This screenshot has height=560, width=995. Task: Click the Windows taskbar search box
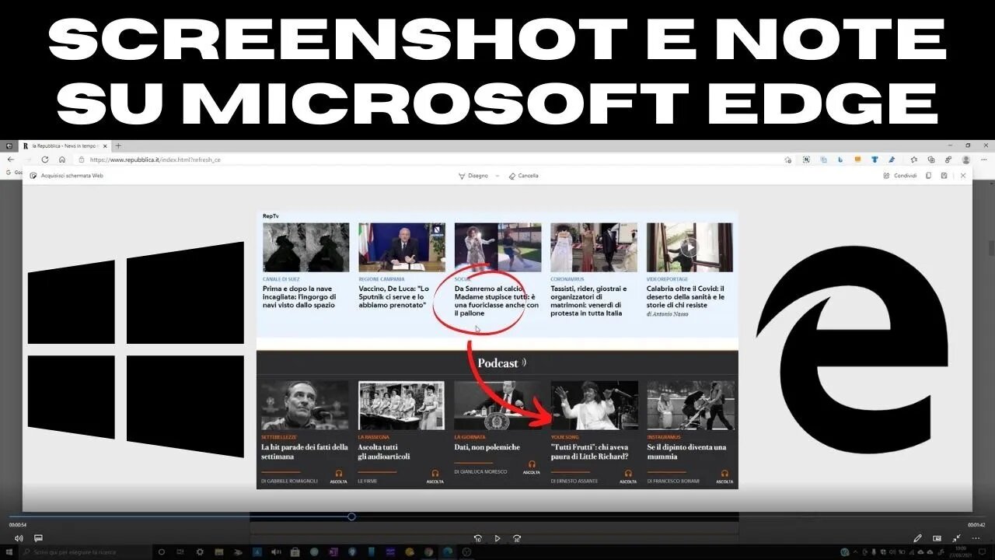(86, 552)
